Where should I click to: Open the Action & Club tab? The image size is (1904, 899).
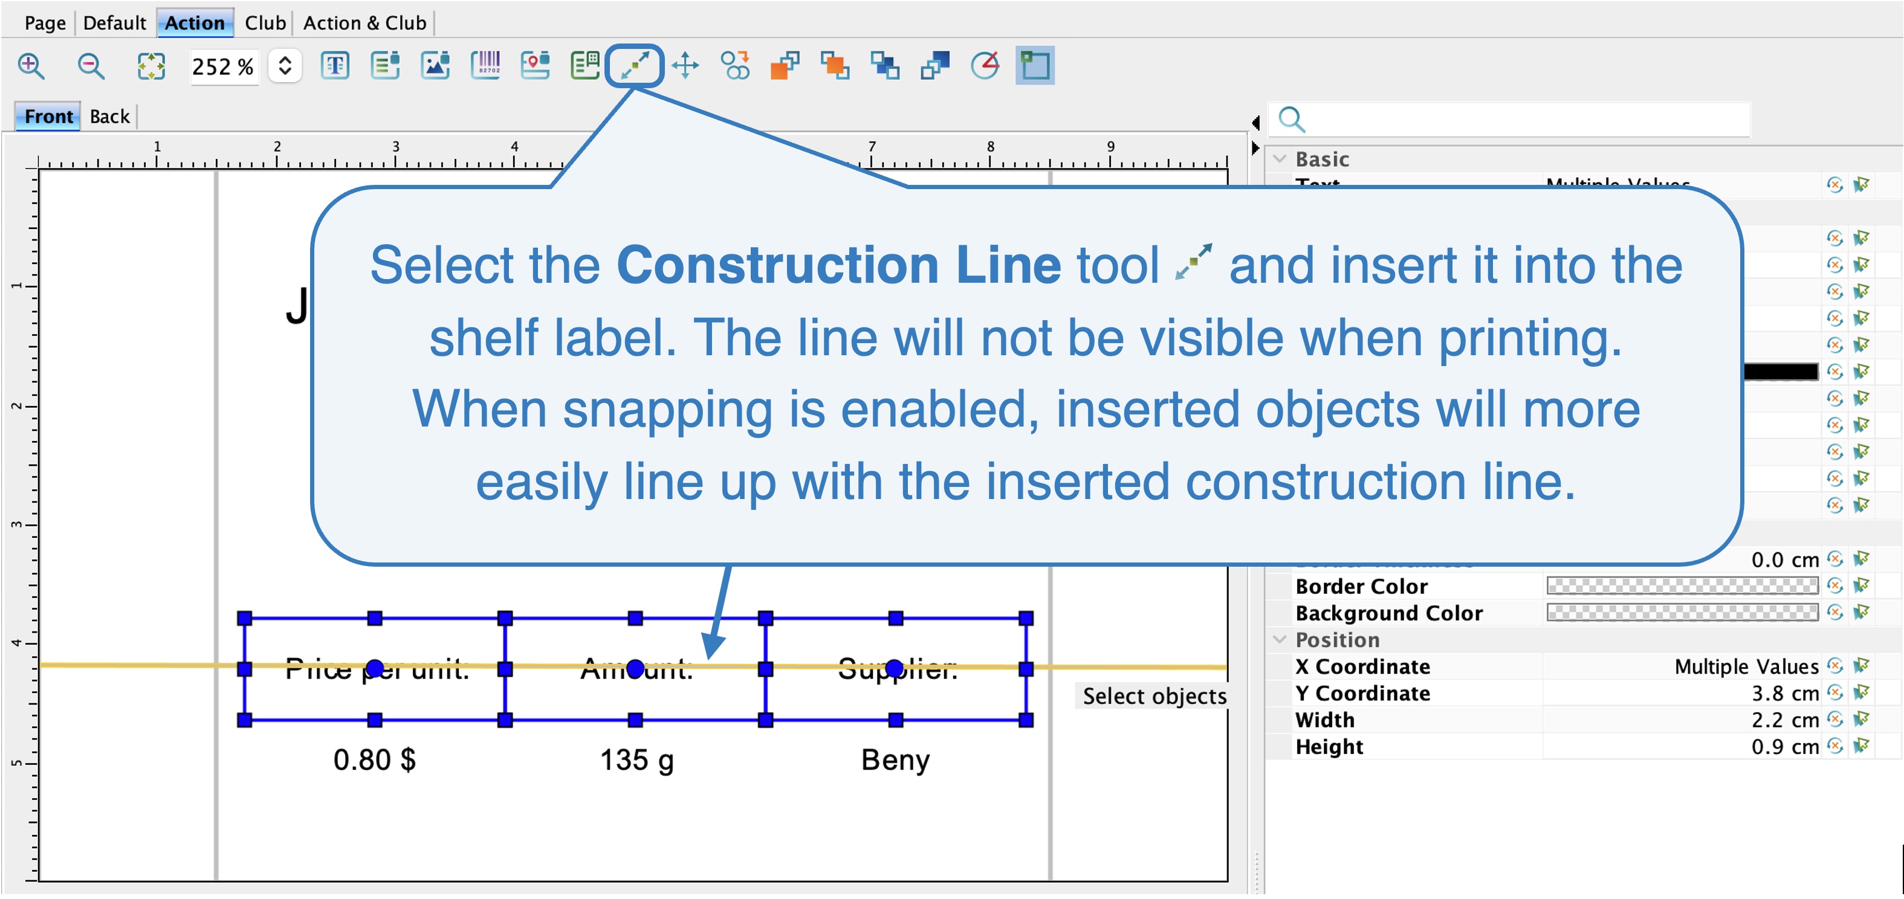point(364,23)
